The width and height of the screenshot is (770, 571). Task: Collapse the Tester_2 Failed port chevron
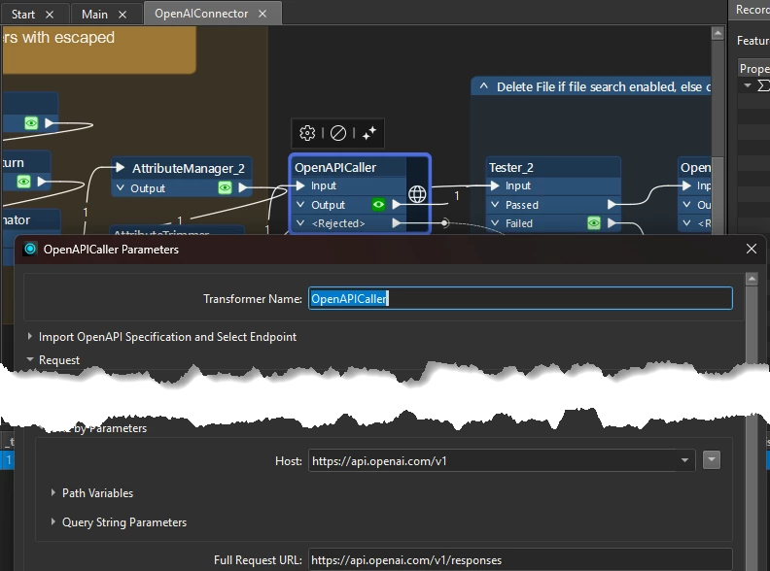click(x=495, y=223)
